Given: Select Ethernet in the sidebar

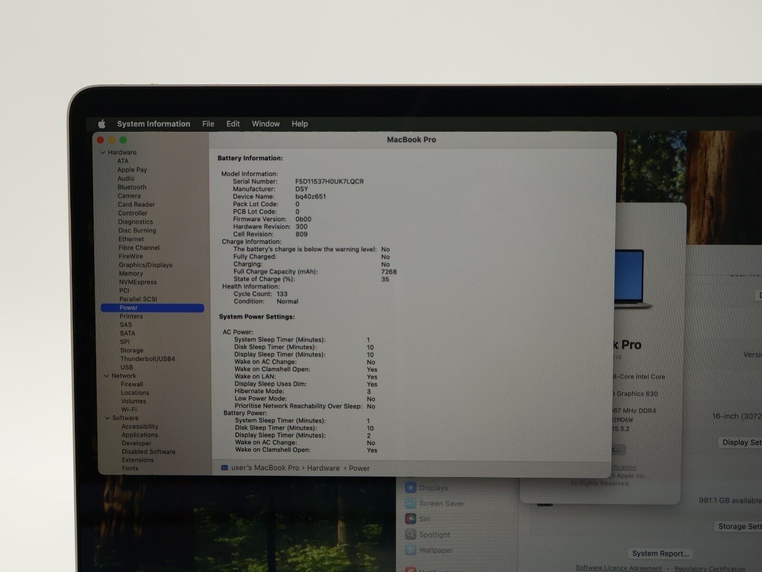Looking at the screenshot, I should tap(131, 239).
